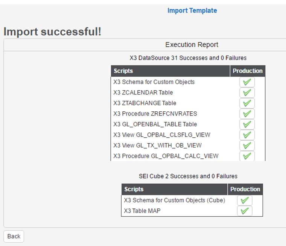Click checkmark for X3 Schema for Custom Objects
The width and height of the screenshot is (286, 246).
pos(247,82)
